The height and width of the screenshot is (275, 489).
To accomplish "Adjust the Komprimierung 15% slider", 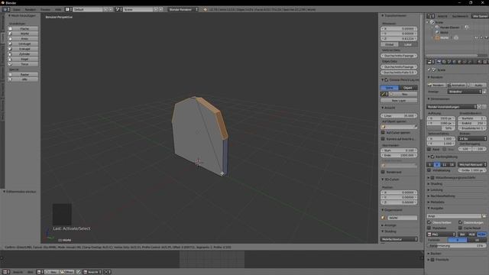I will point(457,246).
